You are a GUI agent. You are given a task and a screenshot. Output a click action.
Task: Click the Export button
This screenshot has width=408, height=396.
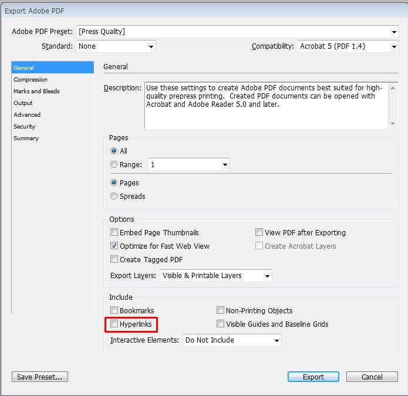pos(313,377)
